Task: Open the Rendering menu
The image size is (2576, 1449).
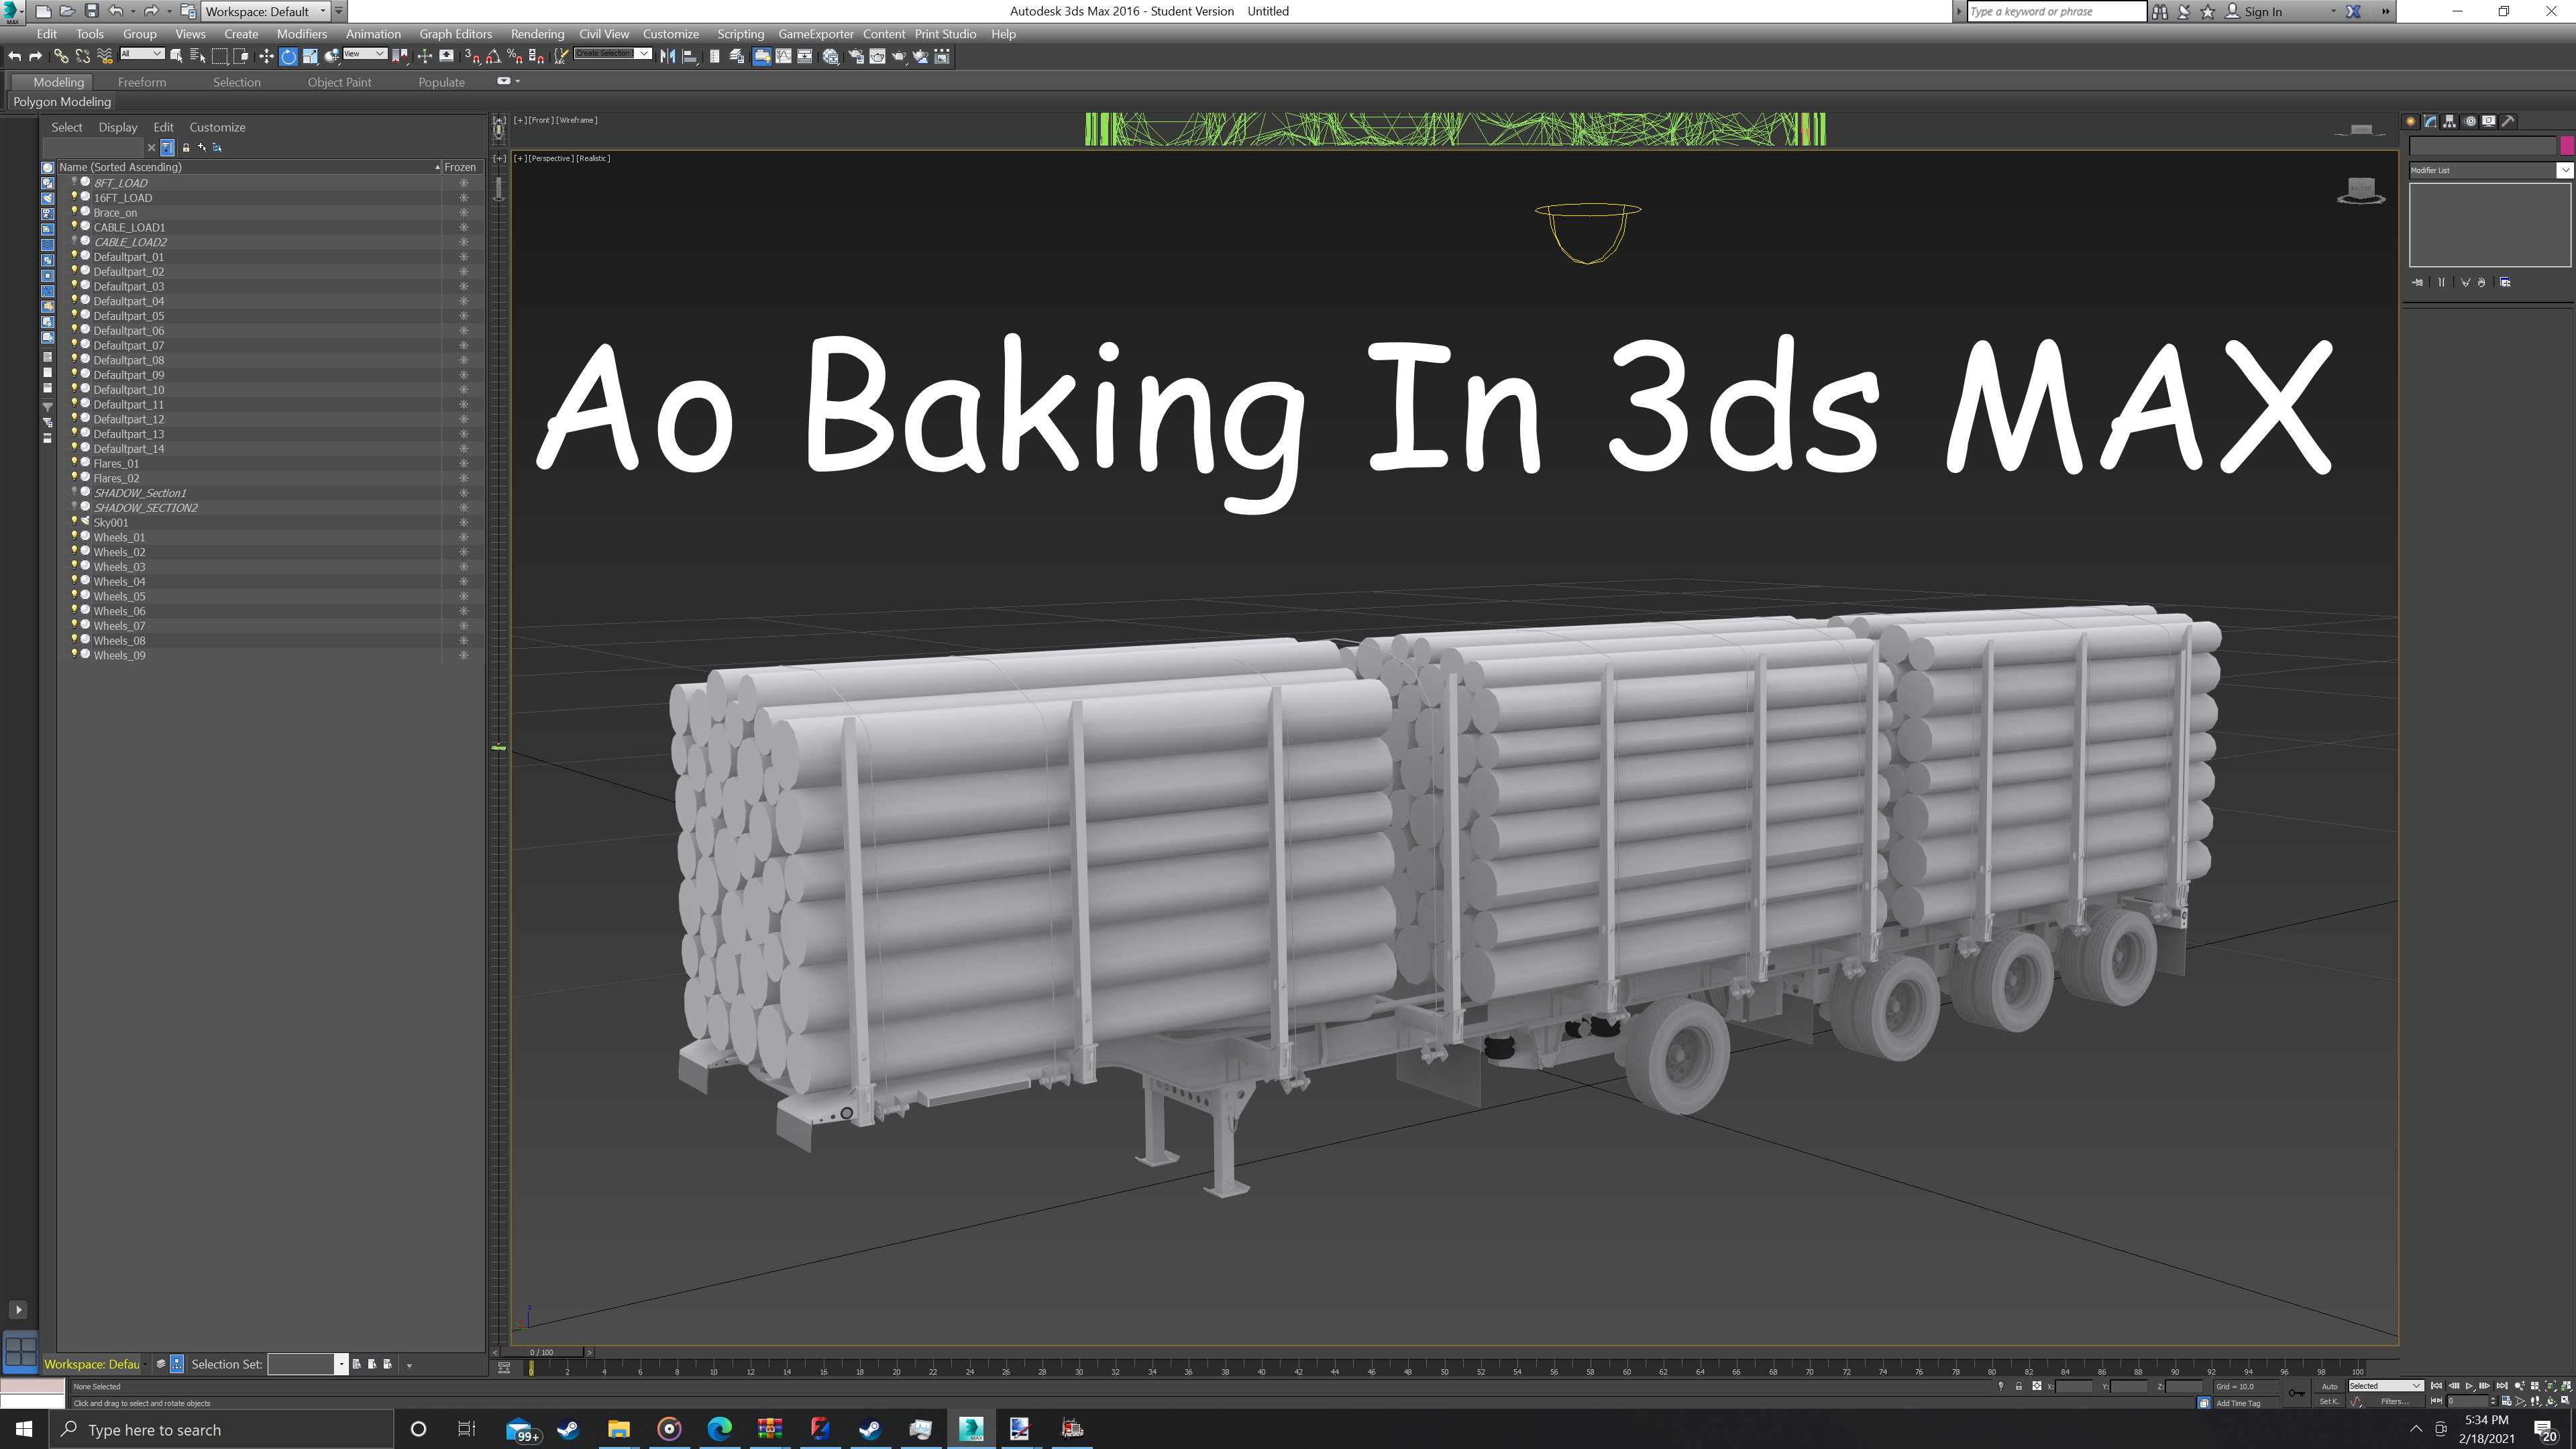Action: [x=537, y=34]
